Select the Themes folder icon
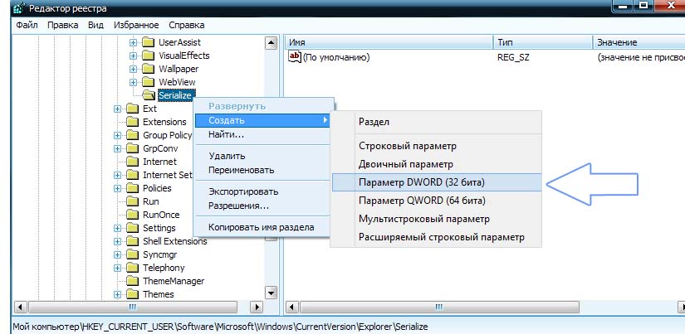The image size is (685, 334). [x=131, y=294]
